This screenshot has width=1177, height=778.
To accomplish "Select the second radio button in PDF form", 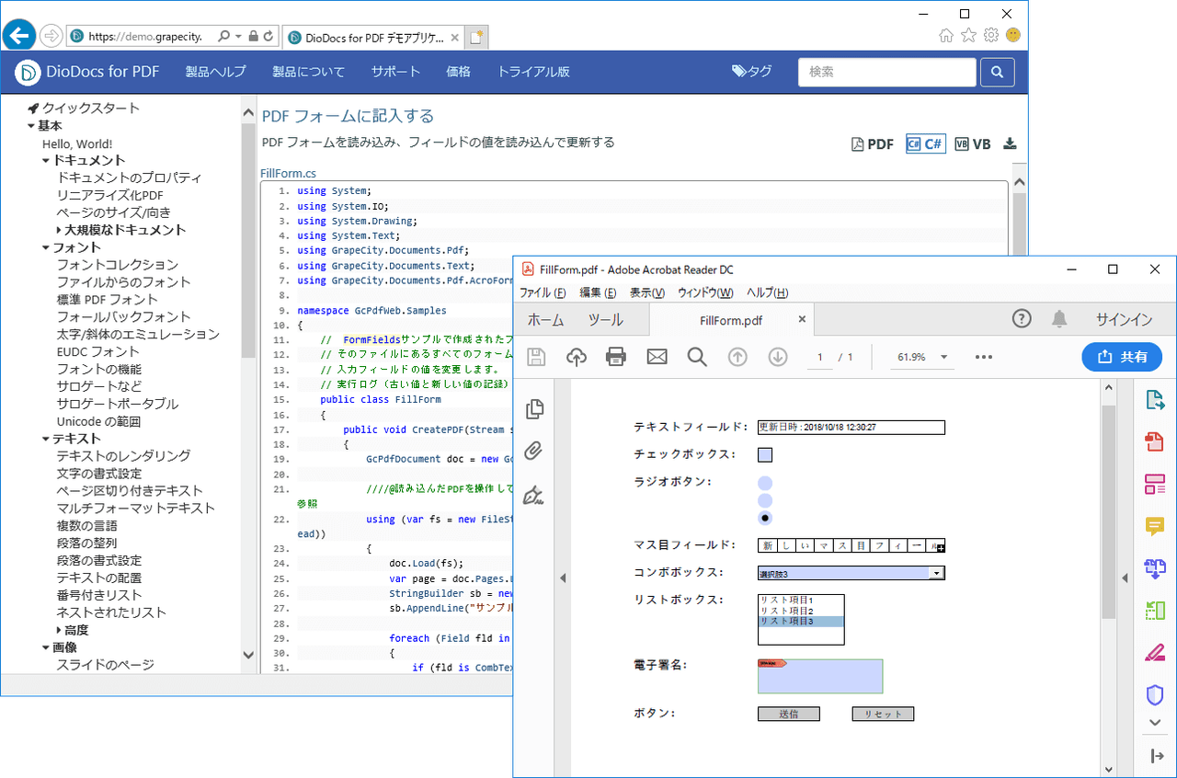I will coord(765,500).
